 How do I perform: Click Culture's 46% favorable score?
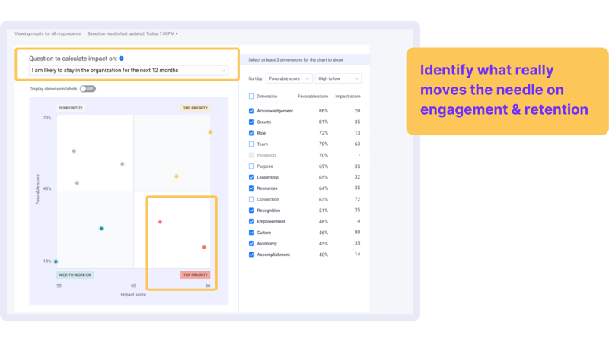tap(323, 233)
